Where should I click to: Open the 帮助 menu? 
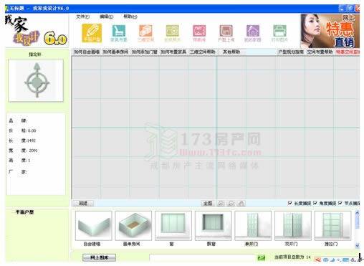(x=130, y=16)
